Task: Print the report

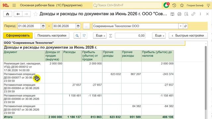Action: (179, 14)
